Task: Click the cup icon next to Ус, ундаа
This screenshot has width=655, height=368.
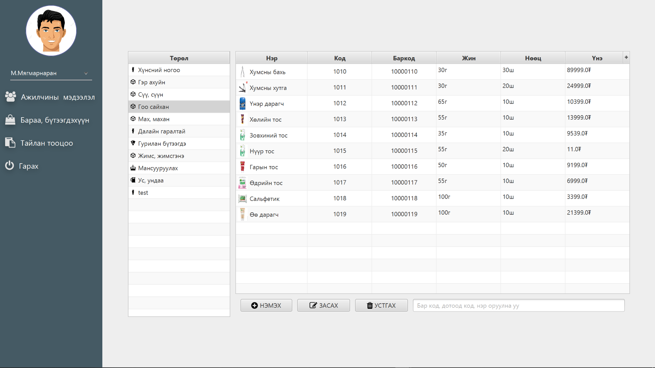Action: click(133, 180)
